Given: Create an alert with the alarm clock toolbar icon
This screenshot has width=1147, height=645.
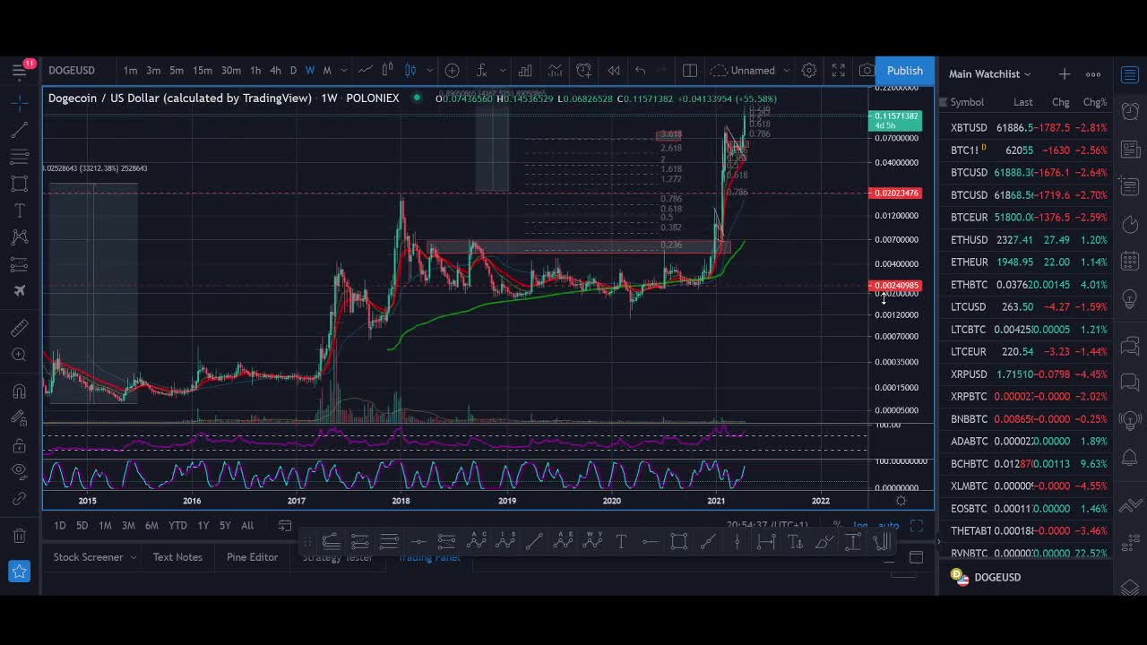Looking at the screenshot, I should 584,71.
